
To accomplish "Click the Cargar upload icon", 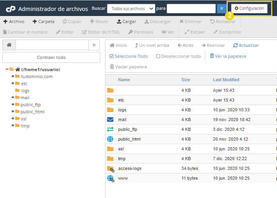I will tap(119, 21).
